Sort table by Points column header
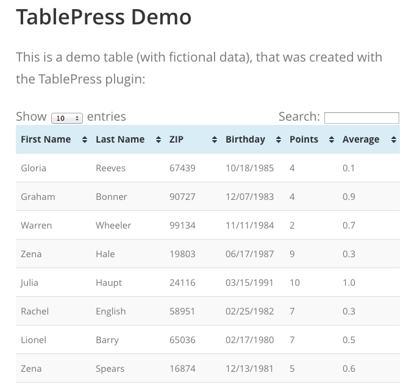This screenshot has width=420, height=387. tap(311, 140)
